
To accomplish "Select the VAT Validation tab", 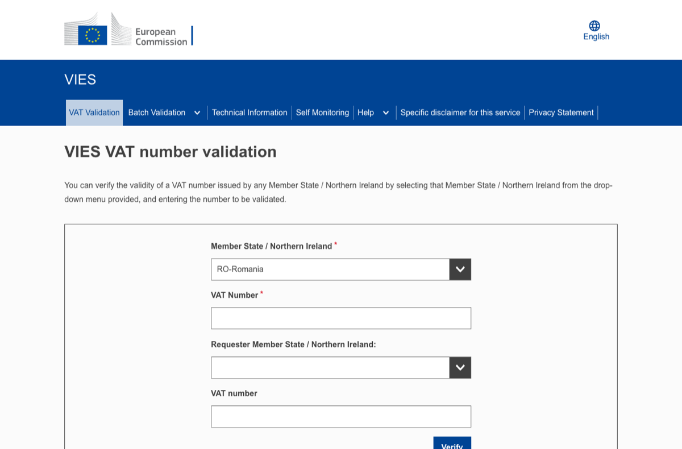I will pyautogui.click(x=94, y=113).
